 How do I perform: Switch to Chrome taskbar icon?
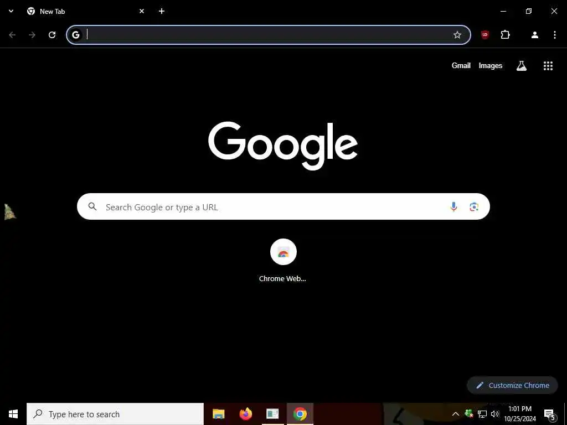click(300, 414)
